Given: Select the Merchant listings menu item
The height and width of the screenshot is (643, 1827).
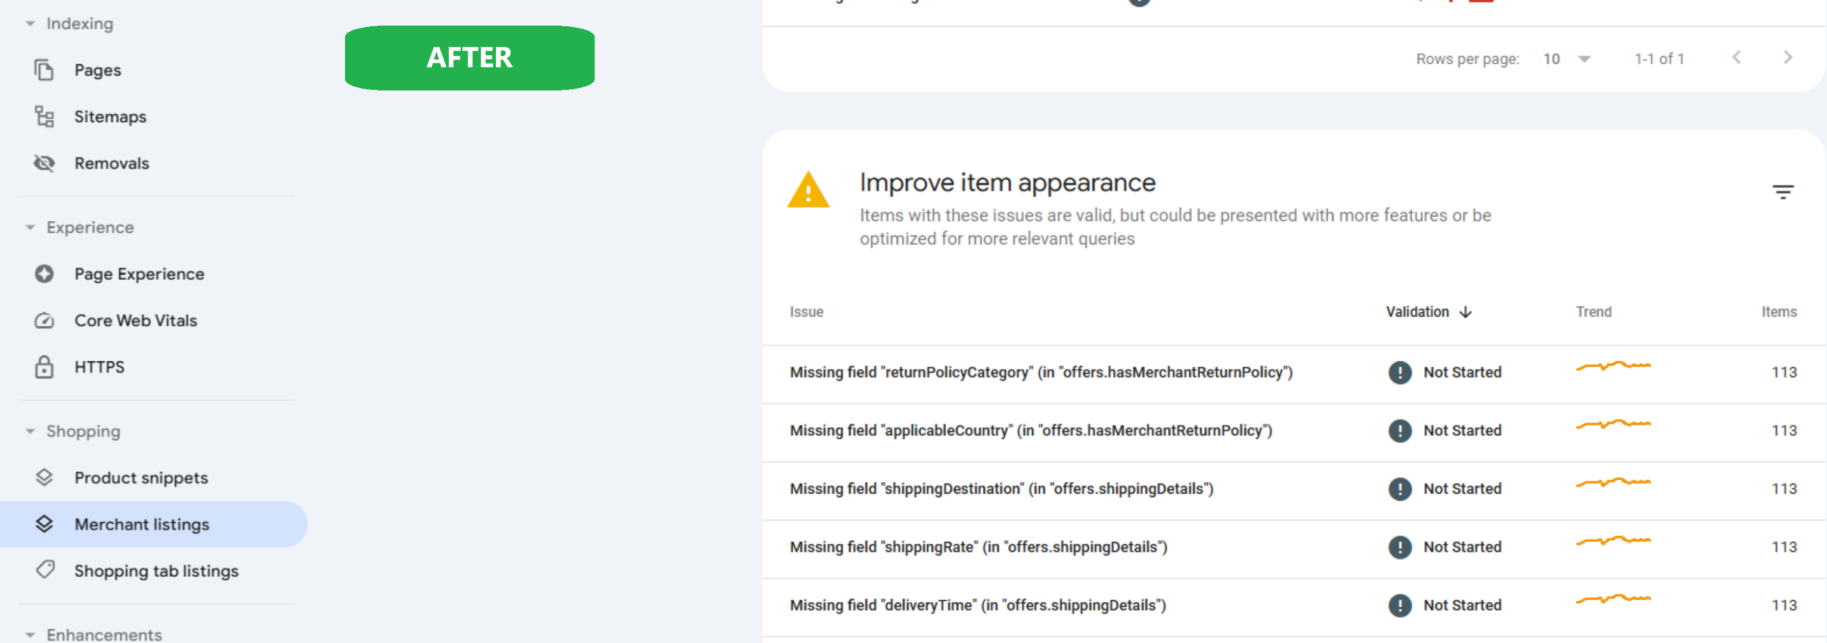Looking at the screenshot, I should coord(142,524).
